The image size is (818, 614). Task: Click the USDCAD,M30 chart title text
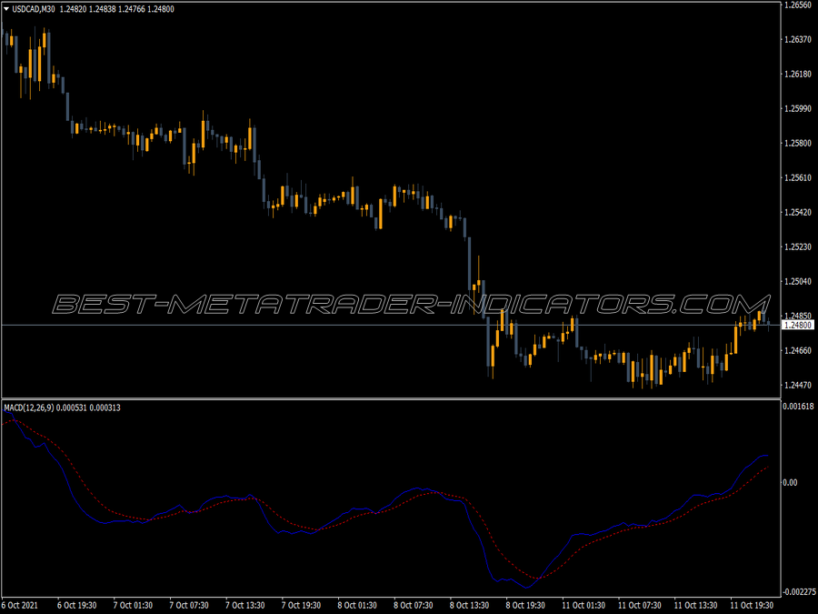34,9
